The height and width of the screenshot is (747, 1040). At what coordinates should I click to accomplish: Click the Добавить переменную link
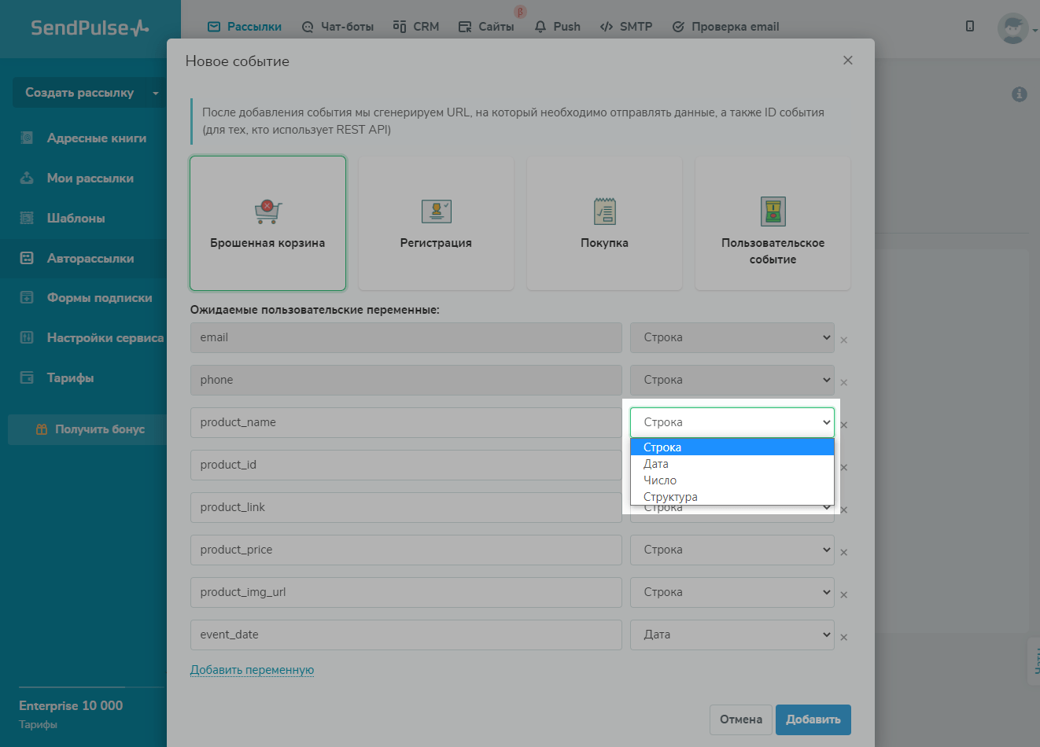(x=253, y=670)
